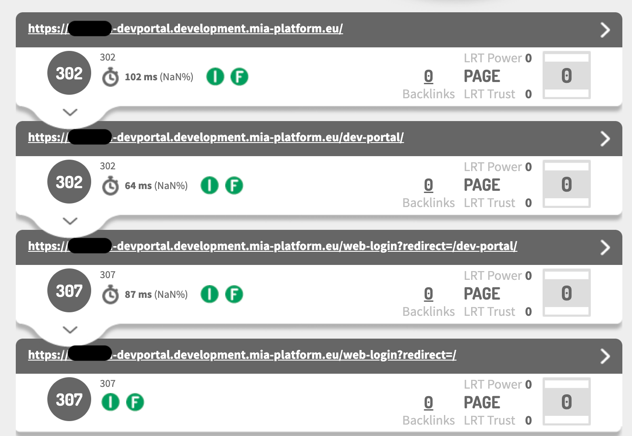Expand the details arrow under the dev-portal row

tap(70, 221)
